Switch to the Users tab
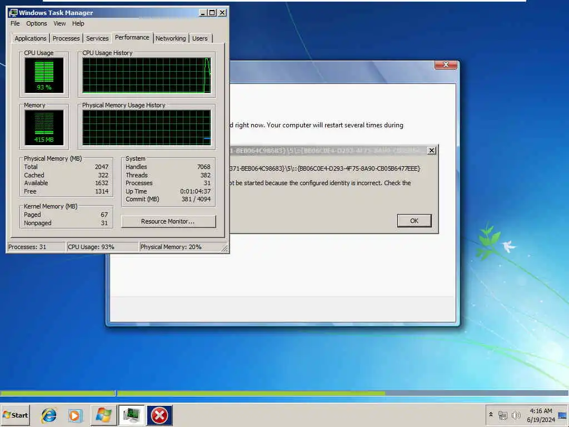This screenshot has height=427, width=569. (200, 38)
